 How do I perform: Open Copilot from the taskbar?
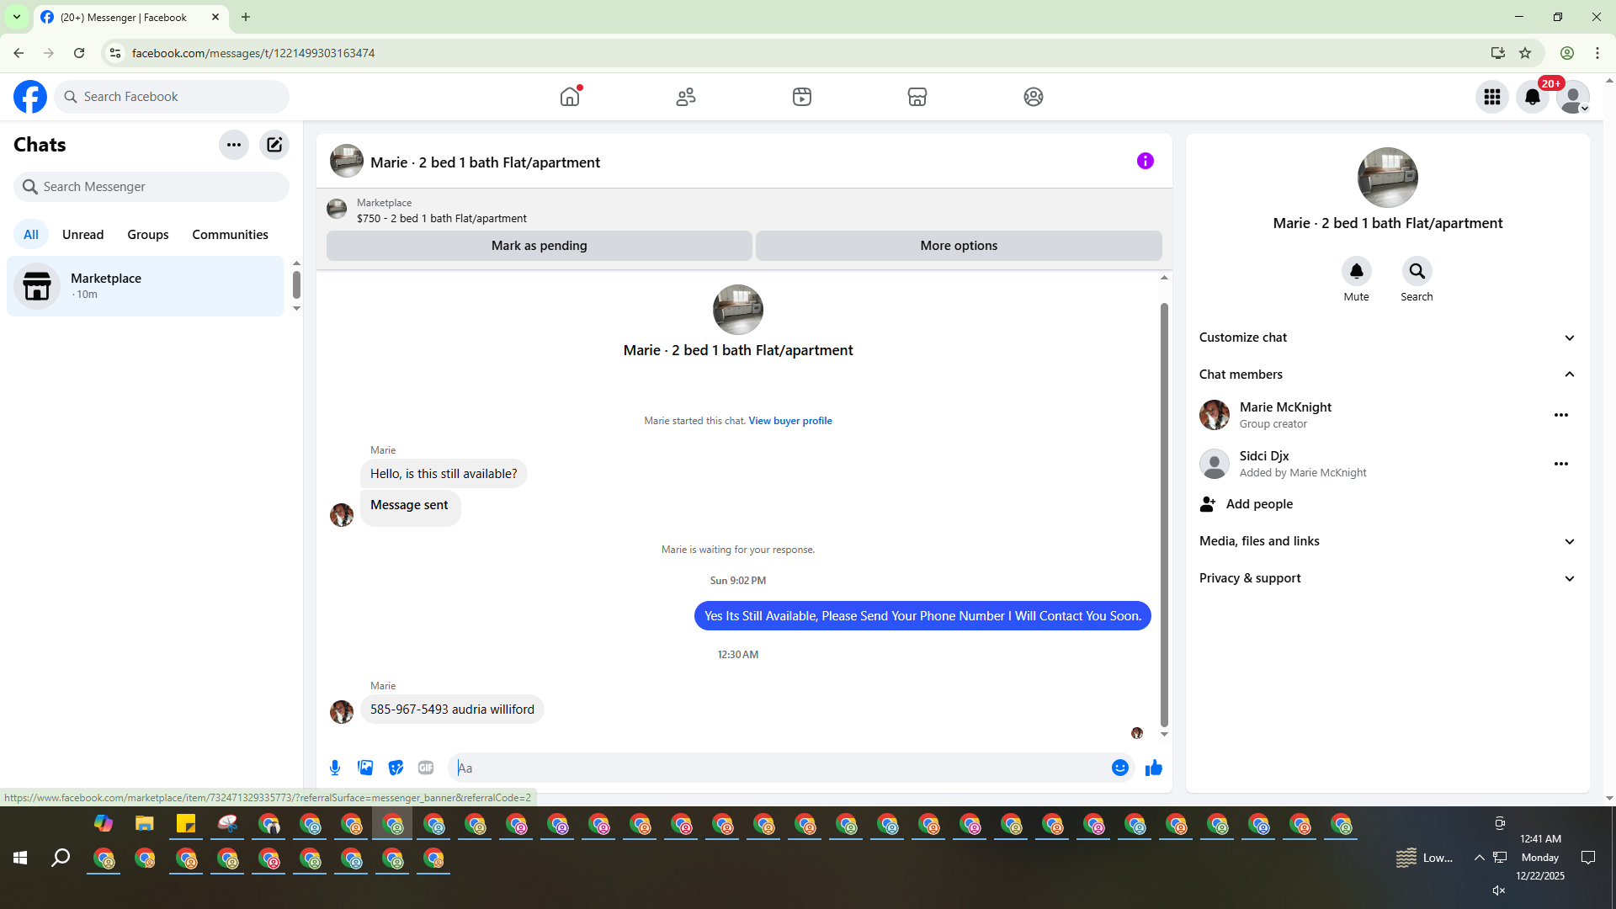pyautogui.click(x=104, y=824)
